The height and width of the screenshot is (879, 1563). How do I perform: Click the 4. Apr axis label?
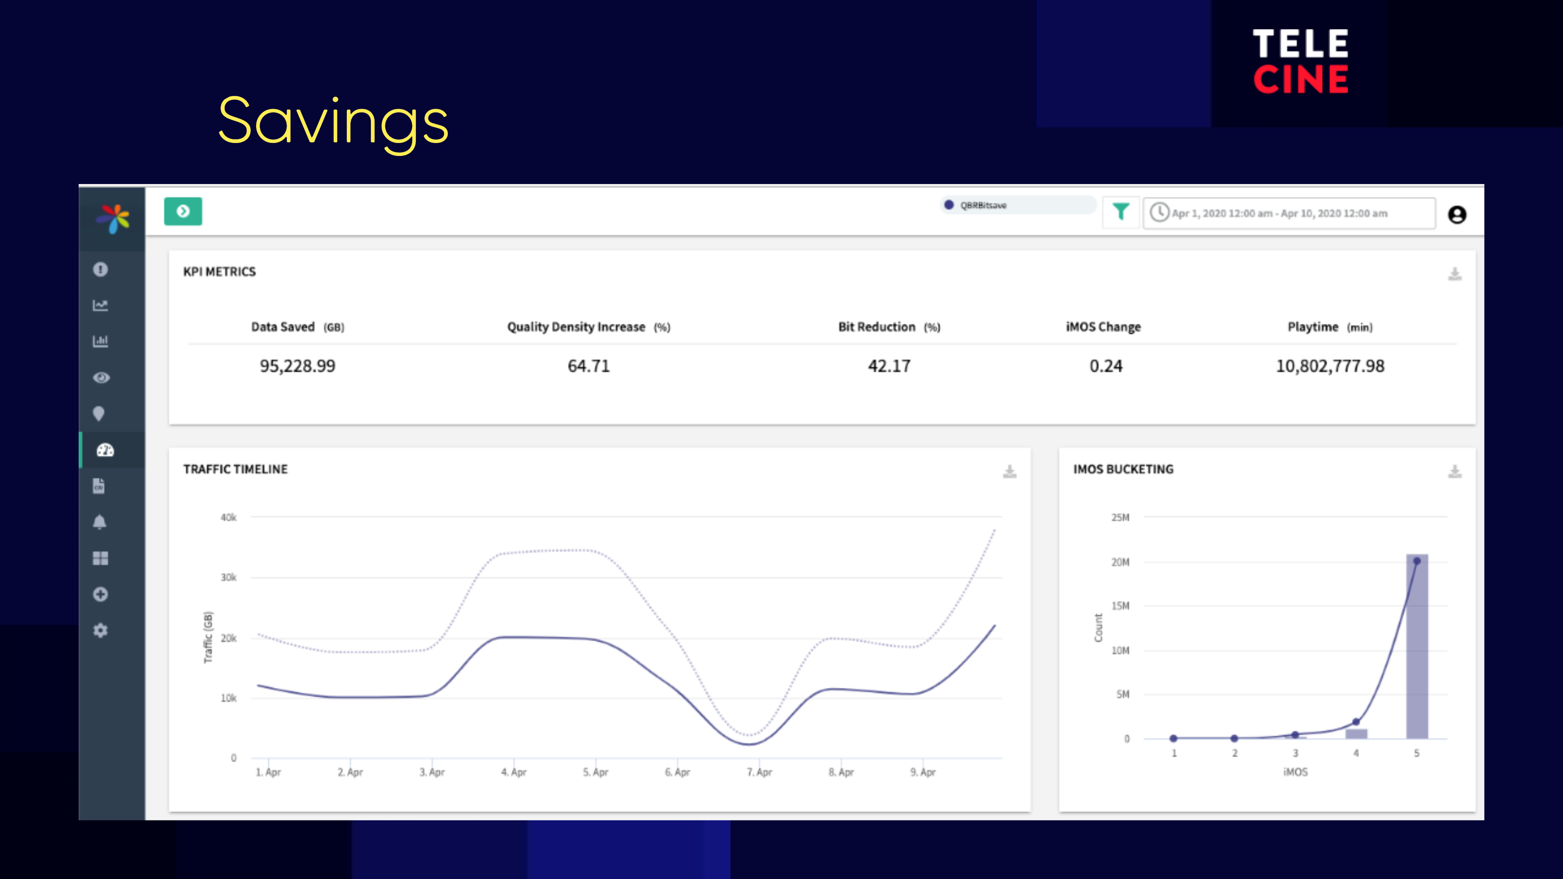click(x=513, y=772)
